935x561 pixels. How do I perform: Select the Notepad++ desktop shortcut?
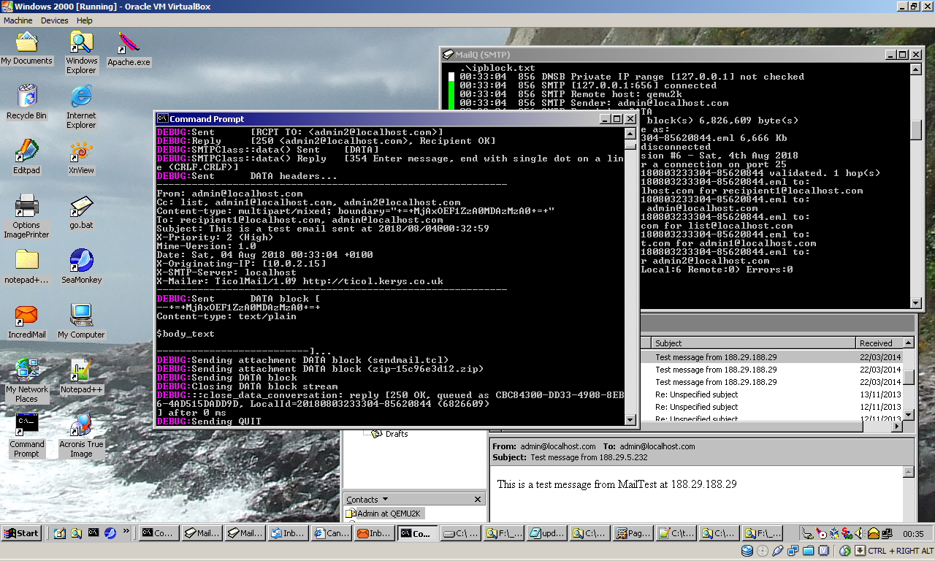(x=81, y=376)
